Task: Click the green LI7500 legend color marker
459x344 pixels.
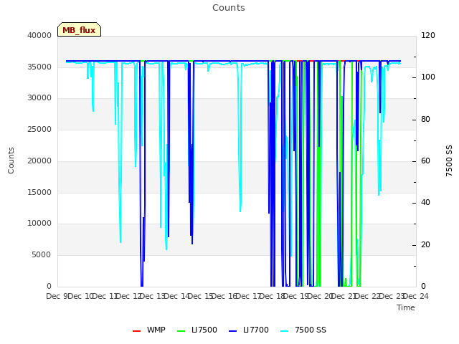Action: coord(181,331)
